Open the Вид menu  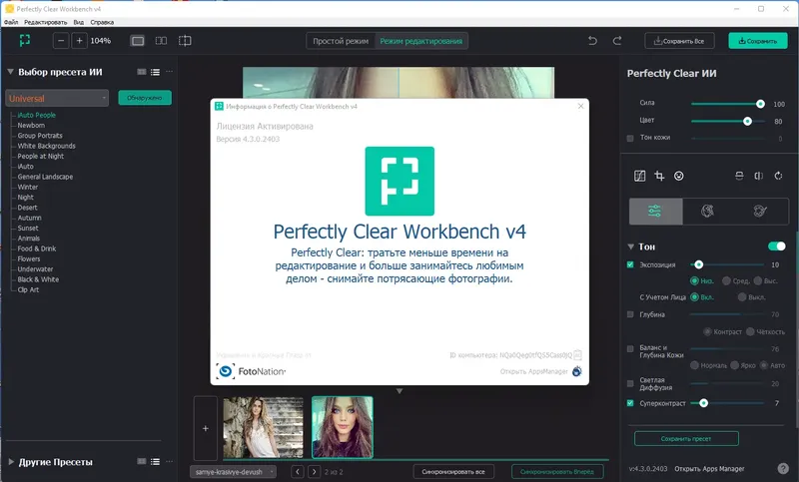(x=79, y=22)
